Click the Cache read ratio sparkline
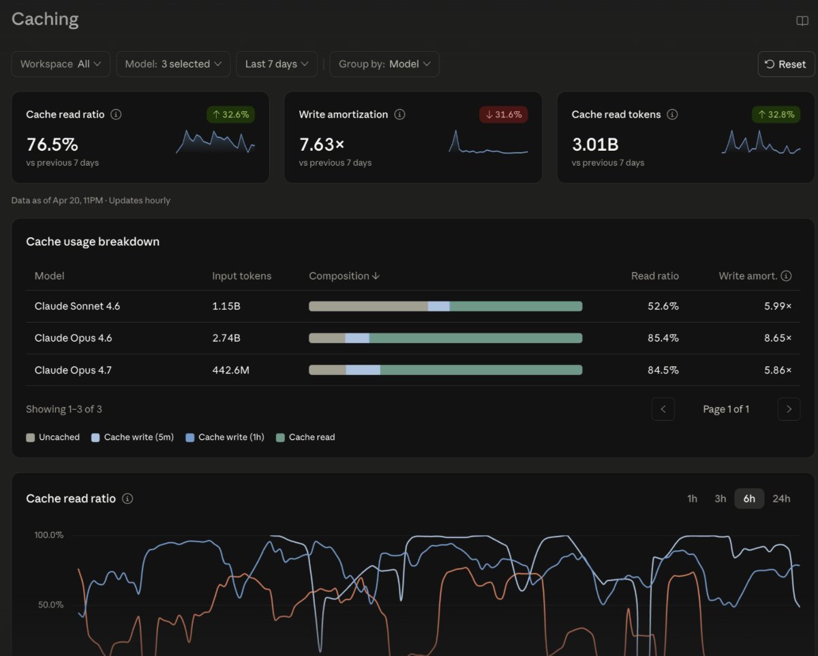The image size is (818, 656). coord(215,141)
